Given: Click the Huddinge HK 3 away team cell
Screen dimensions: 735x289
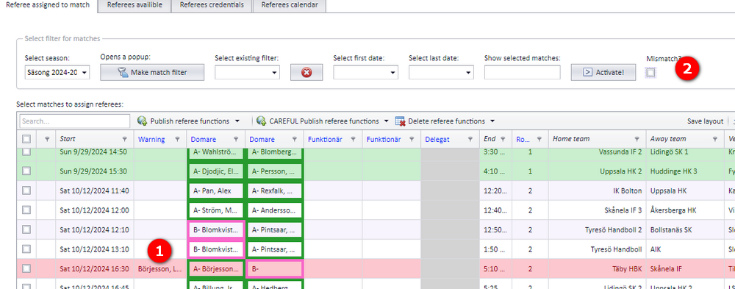Looking at the screenshot, I should (x=685, y=171).
